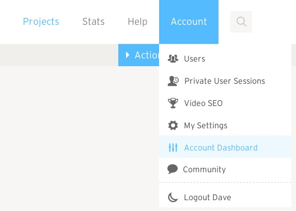Click the Account Dashboard sliders icon

coord(173,147)
